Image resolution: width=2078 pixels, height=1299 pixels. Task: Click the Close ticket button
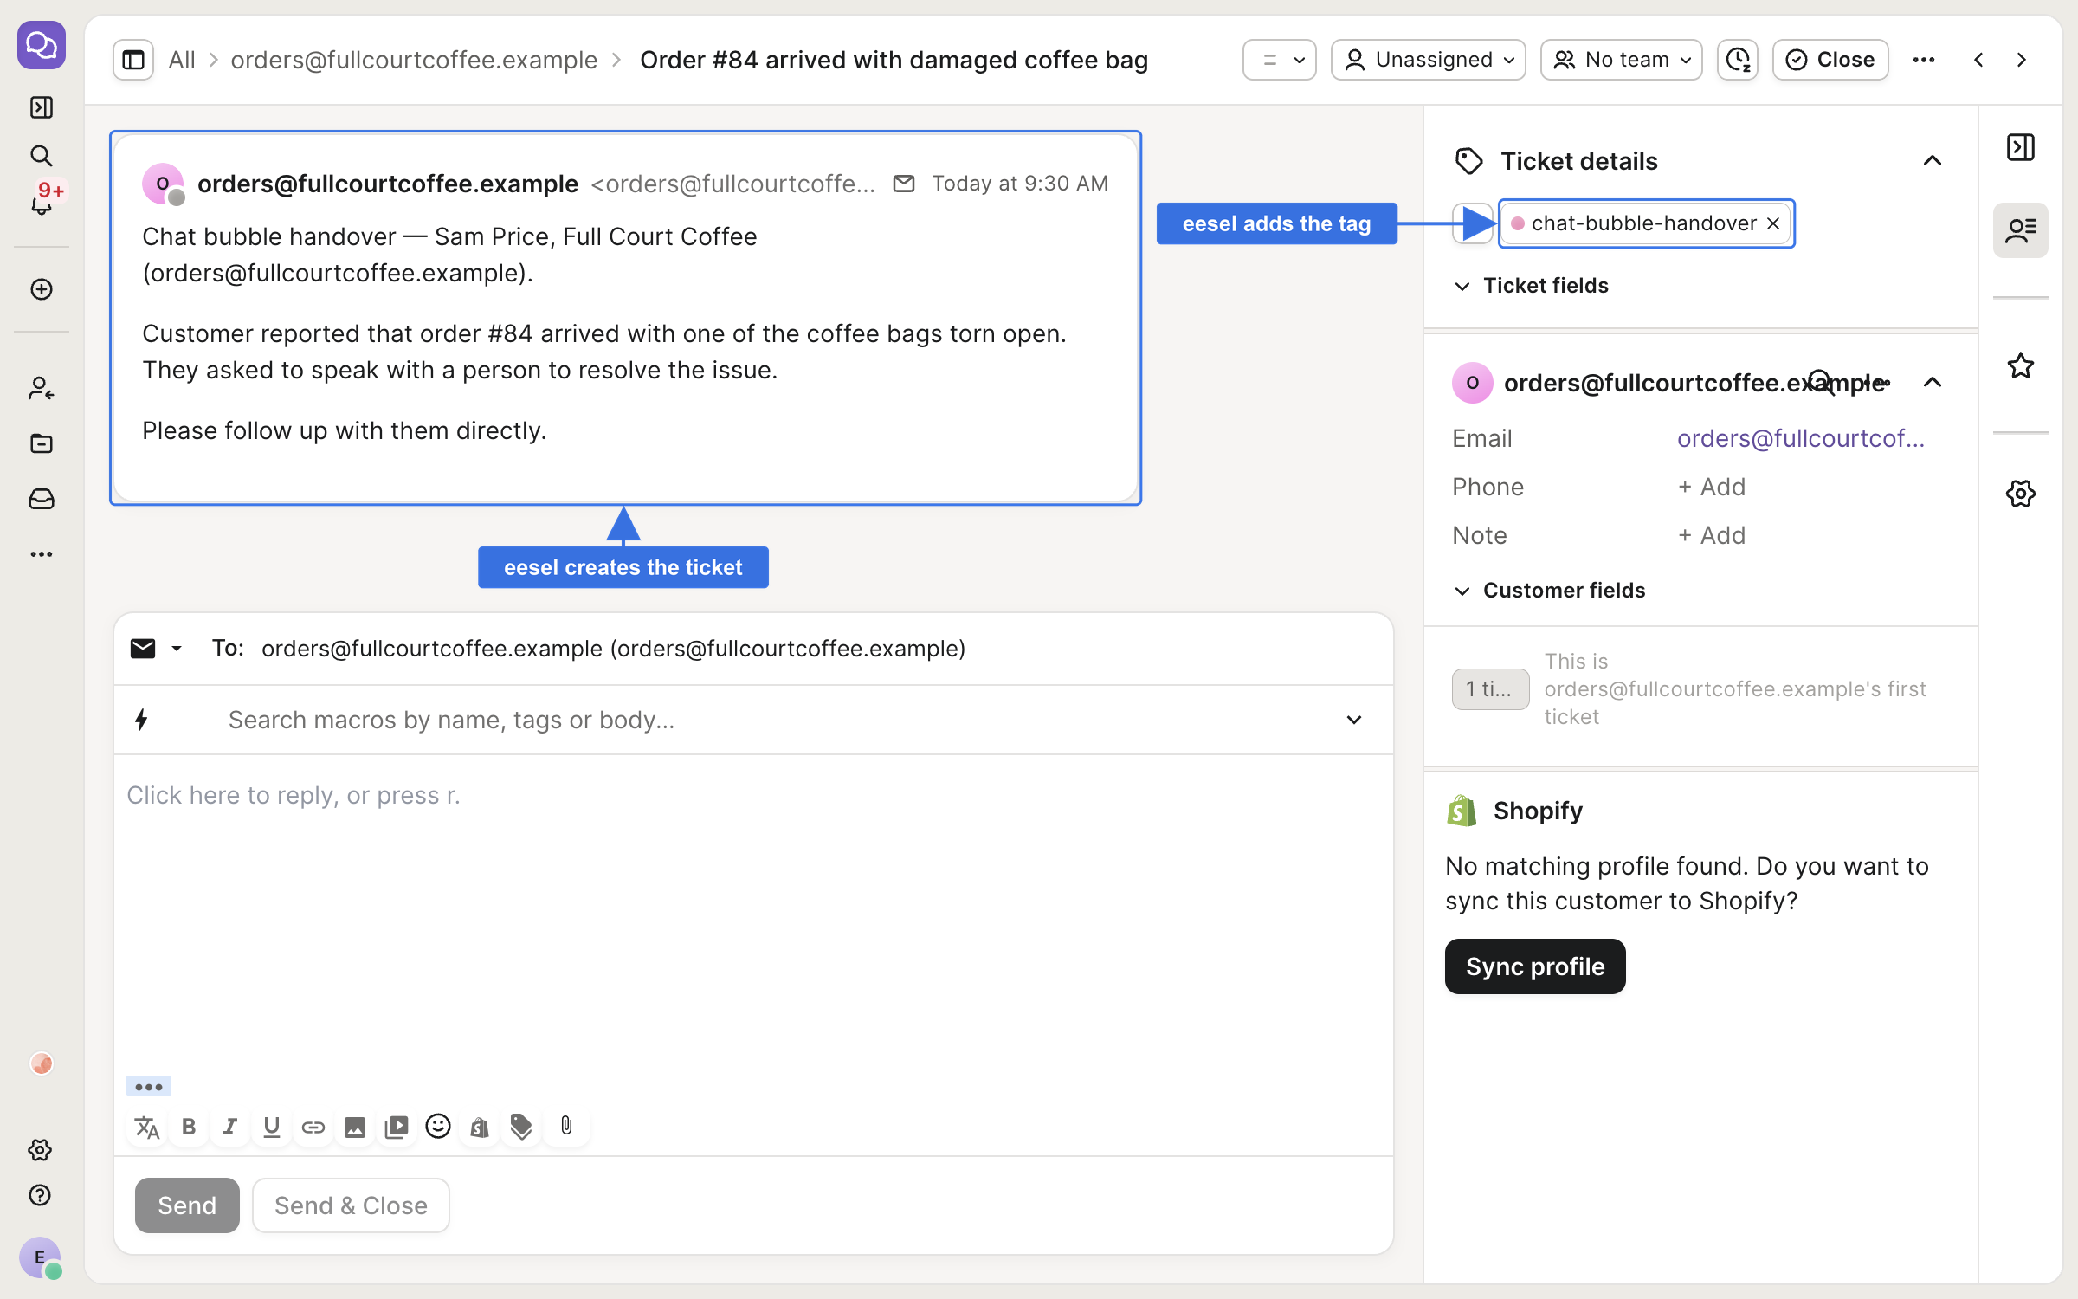tap(1830, 60)
